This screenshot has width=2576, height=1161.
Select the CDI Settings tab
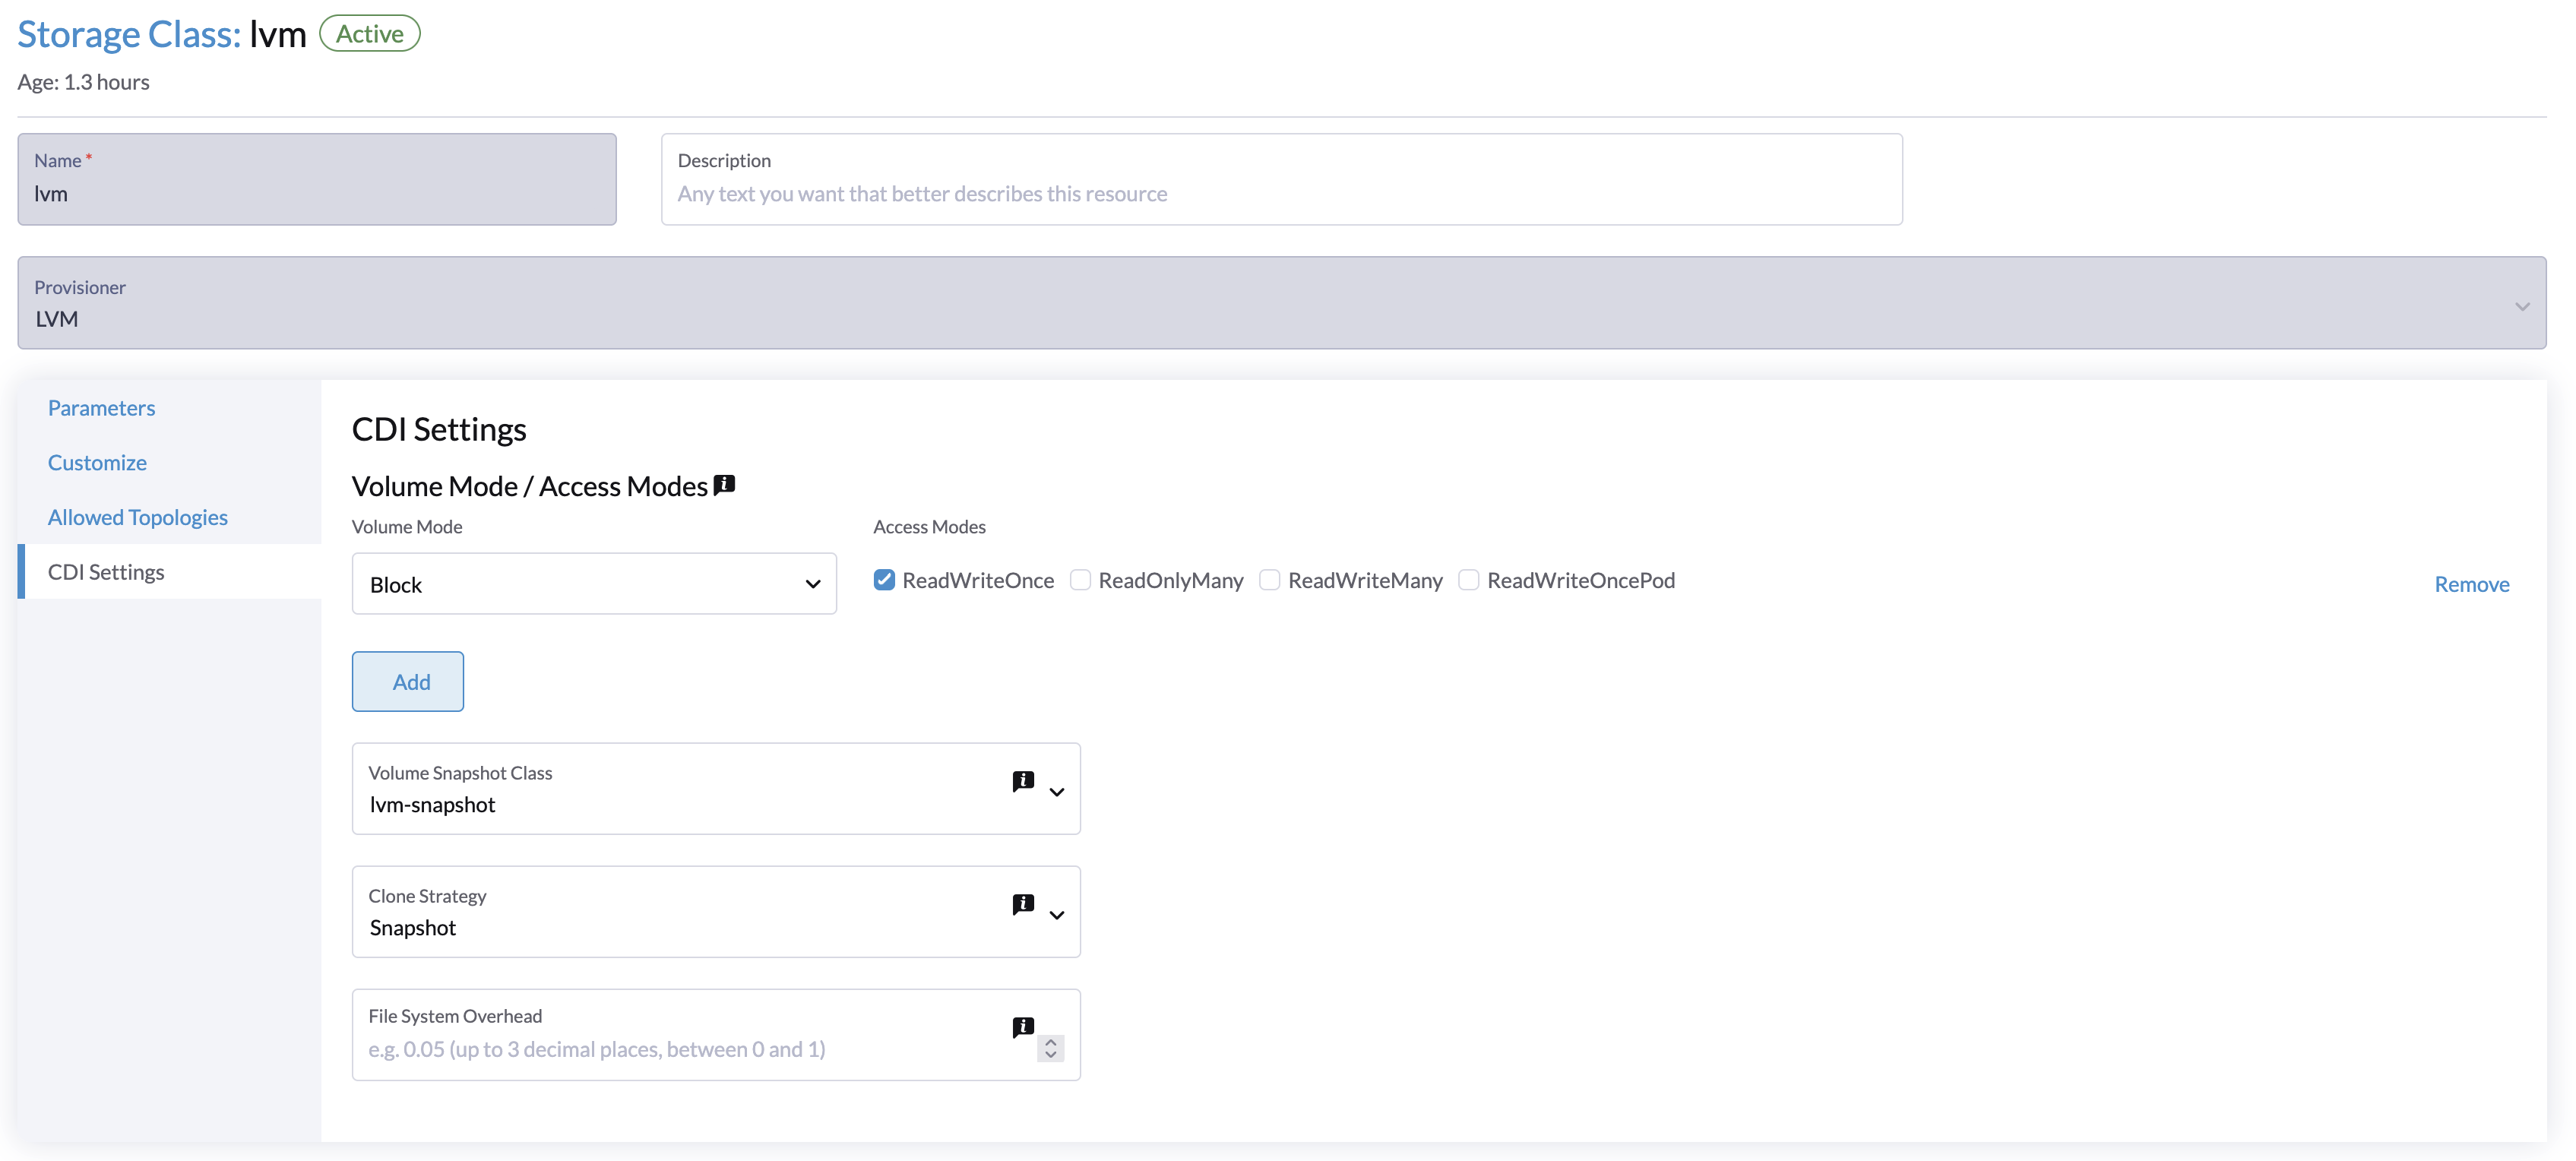[x=106, y=572]
